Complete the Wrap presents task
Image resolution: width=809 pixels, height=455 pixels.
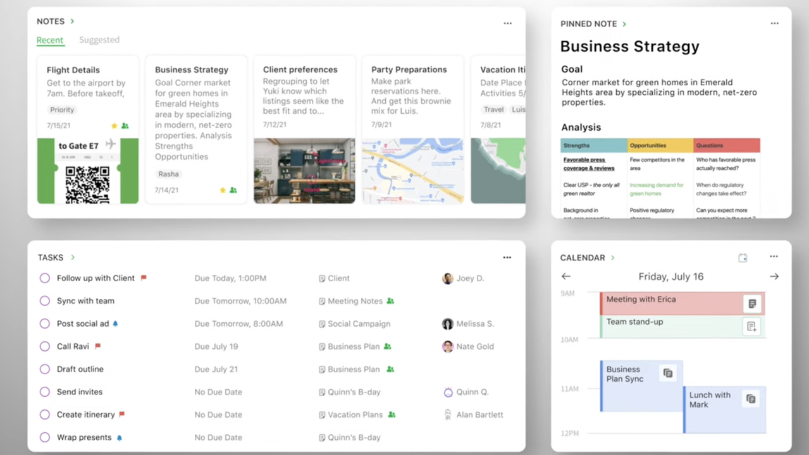pyautogui.click(x=45, y=437)
